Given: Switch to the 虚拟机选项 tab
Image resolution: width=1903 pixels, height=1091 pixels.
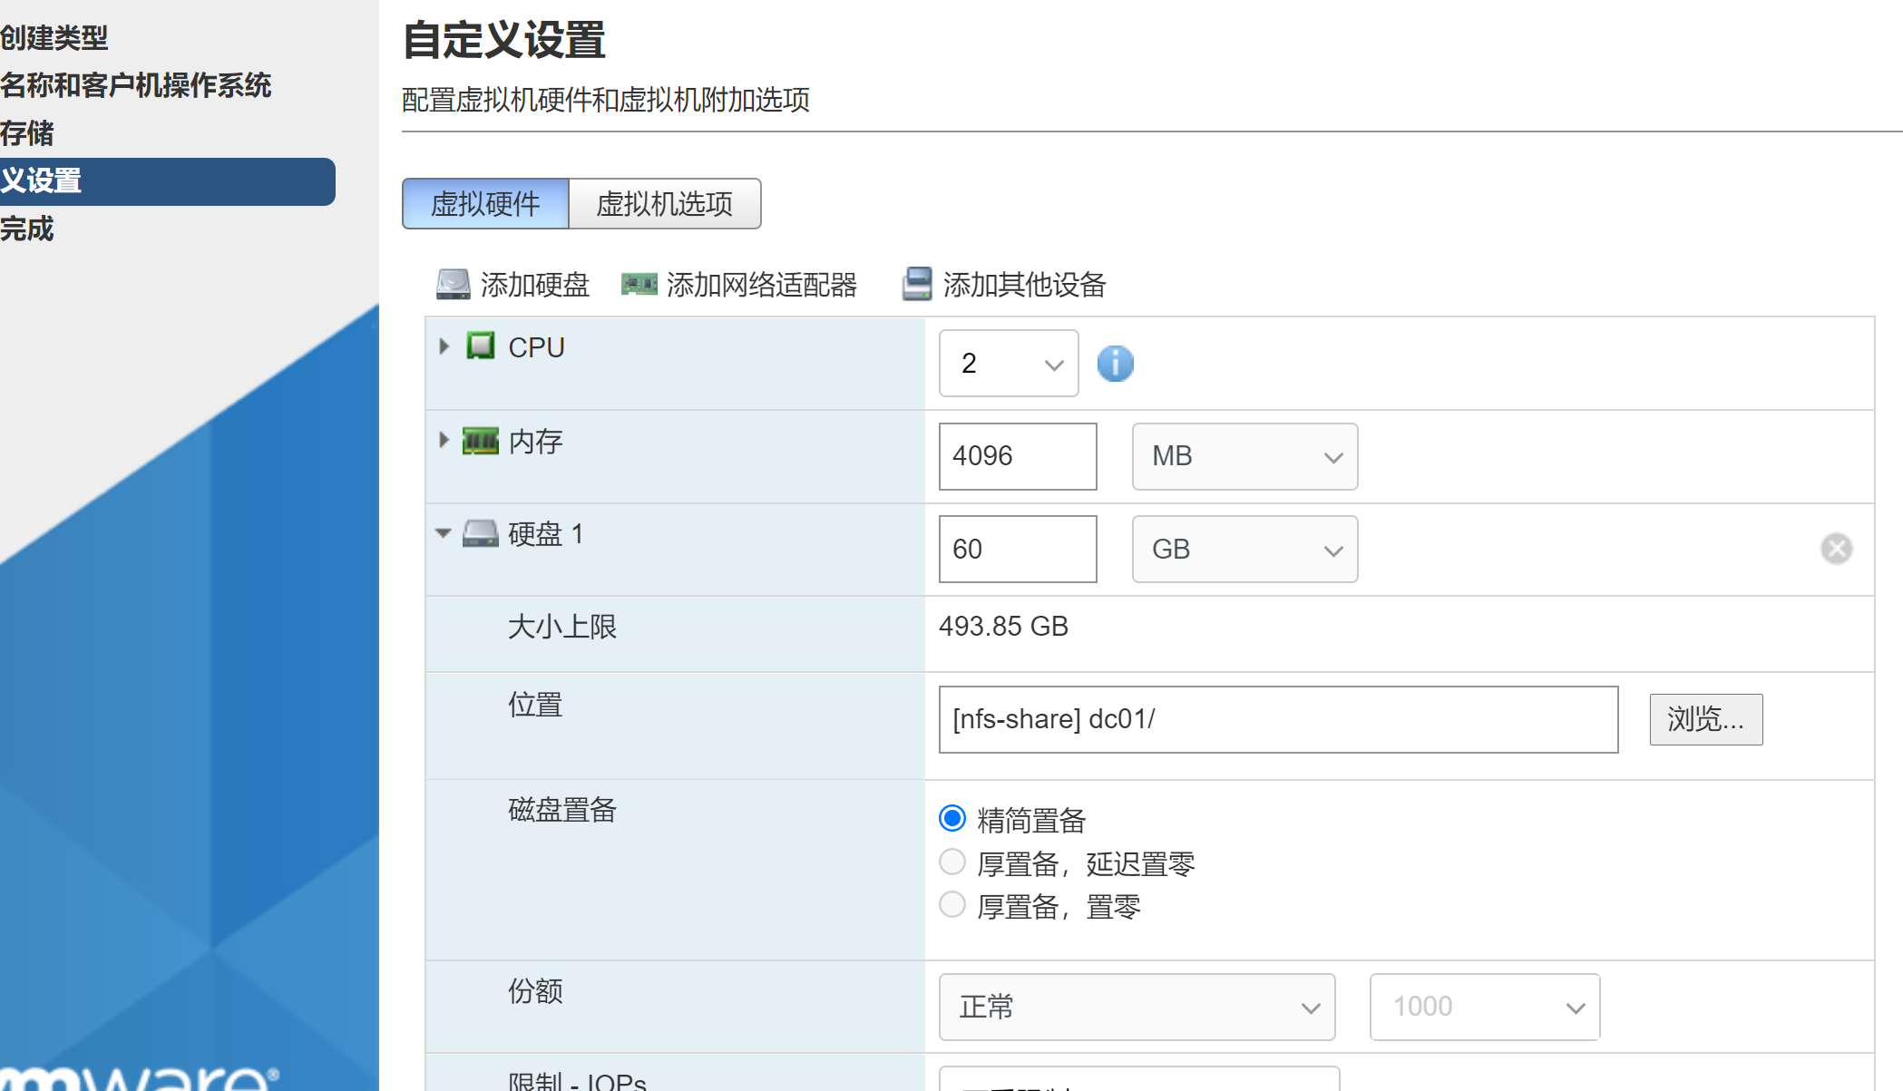Looking at the screenshot, I should (x=664, y=204).
